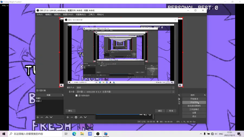Viewport: 244px width, 137px height.
Task: Move selected source up
Action: click(81, 117)
